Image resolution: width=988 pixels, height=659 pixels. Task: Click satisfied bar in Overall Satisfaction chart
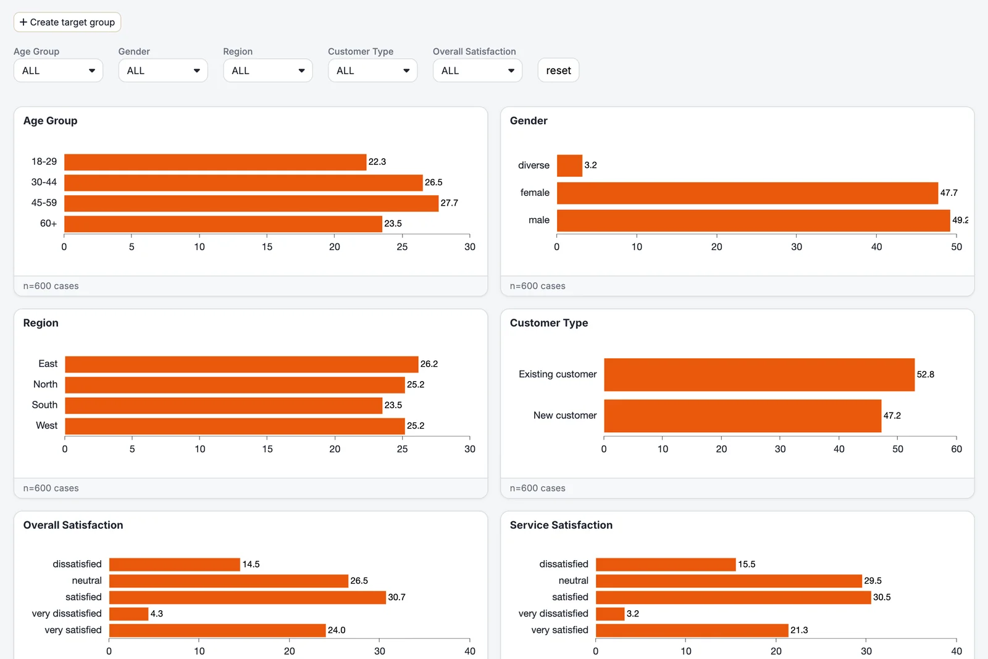coord(248,597)
